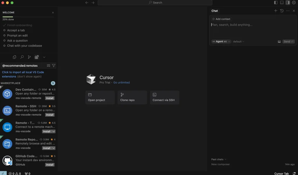
Task: Toggle primary sidebar layout icon
Action: pyautogui.click(x=276, y=2)
